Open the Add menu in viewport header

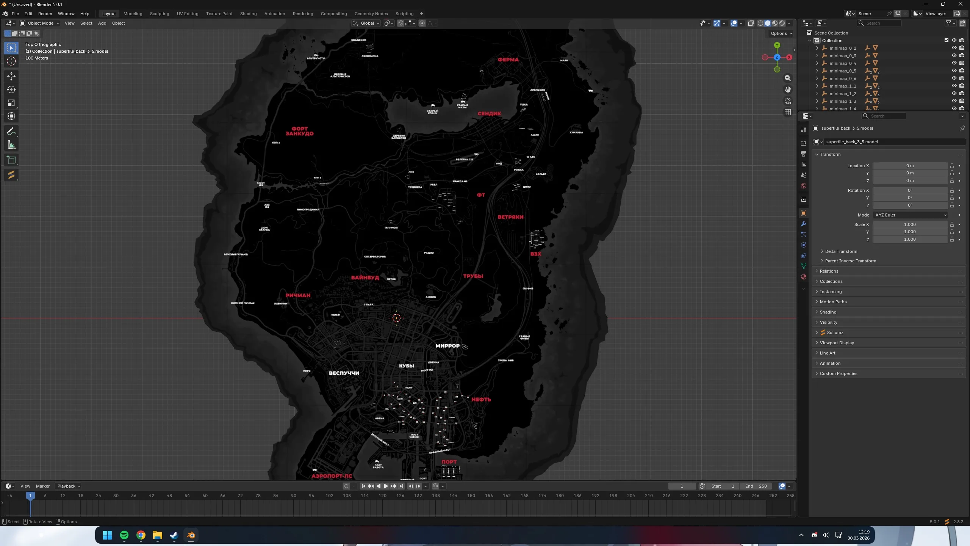click(102, 23)
